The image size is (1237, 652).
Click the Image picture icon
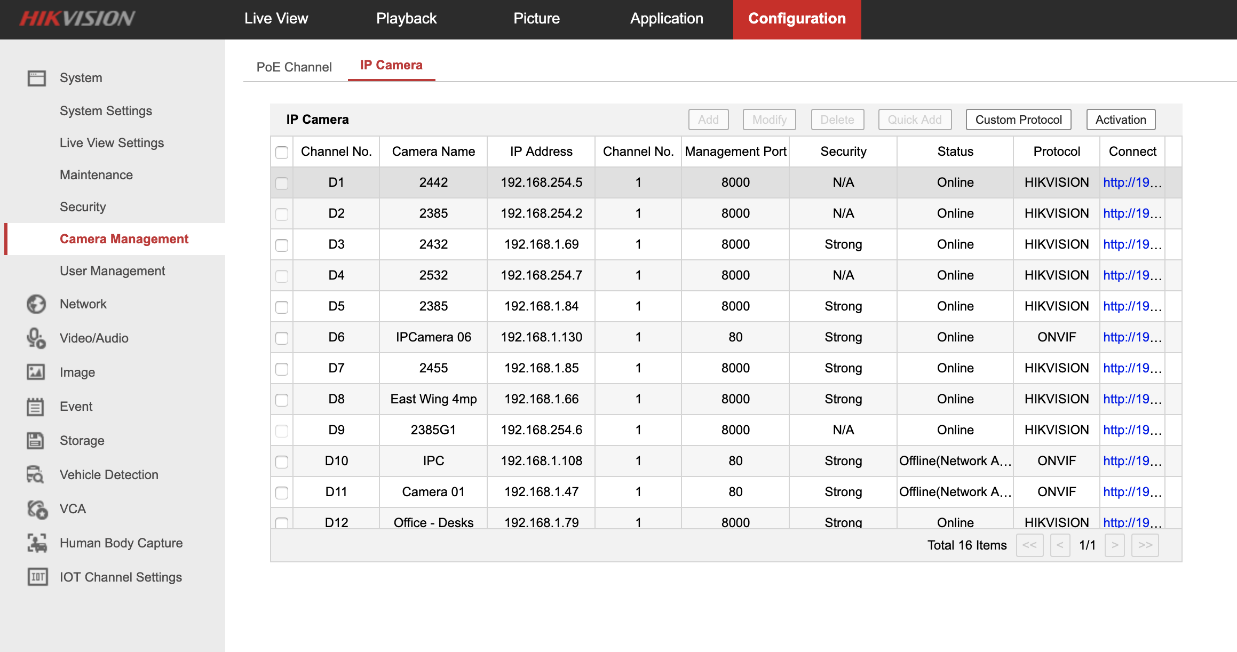pyautogui.click(x=36, y=372)
